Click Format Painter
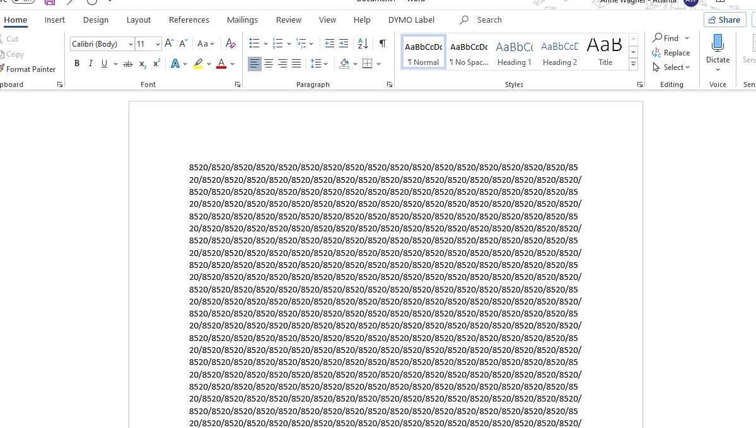The height and width of the screenshot is (428, 756). pos(28,69)
